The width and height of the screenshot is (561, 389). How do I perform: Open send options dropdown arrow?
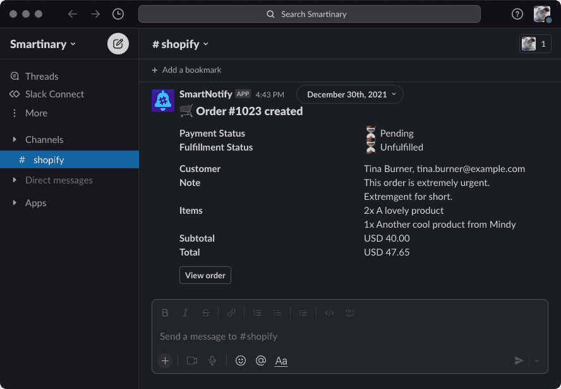pyautogui.click(x=536, y=361)
